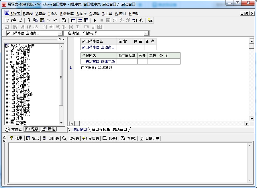The width and height of the screenshot is (257, 188).
Task: Click the Stop square icon
Action: coord(102,20)
